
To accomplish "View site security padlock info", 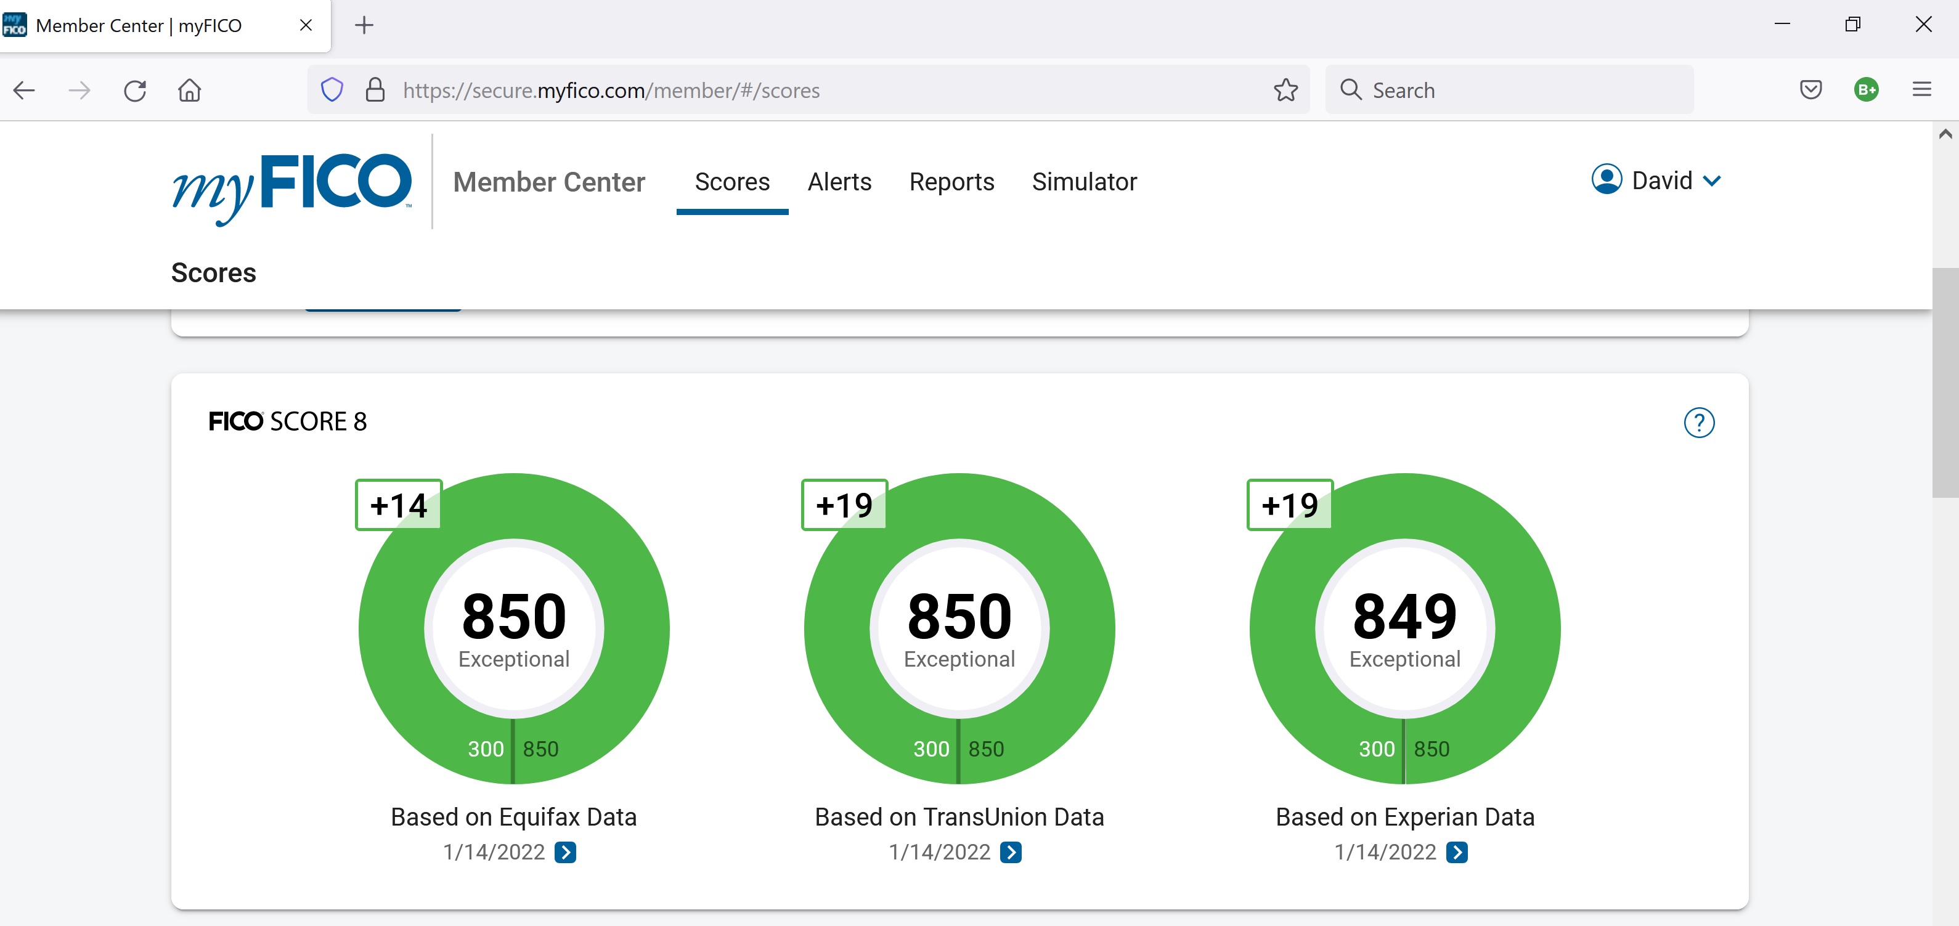I will (x=375, y=90).
